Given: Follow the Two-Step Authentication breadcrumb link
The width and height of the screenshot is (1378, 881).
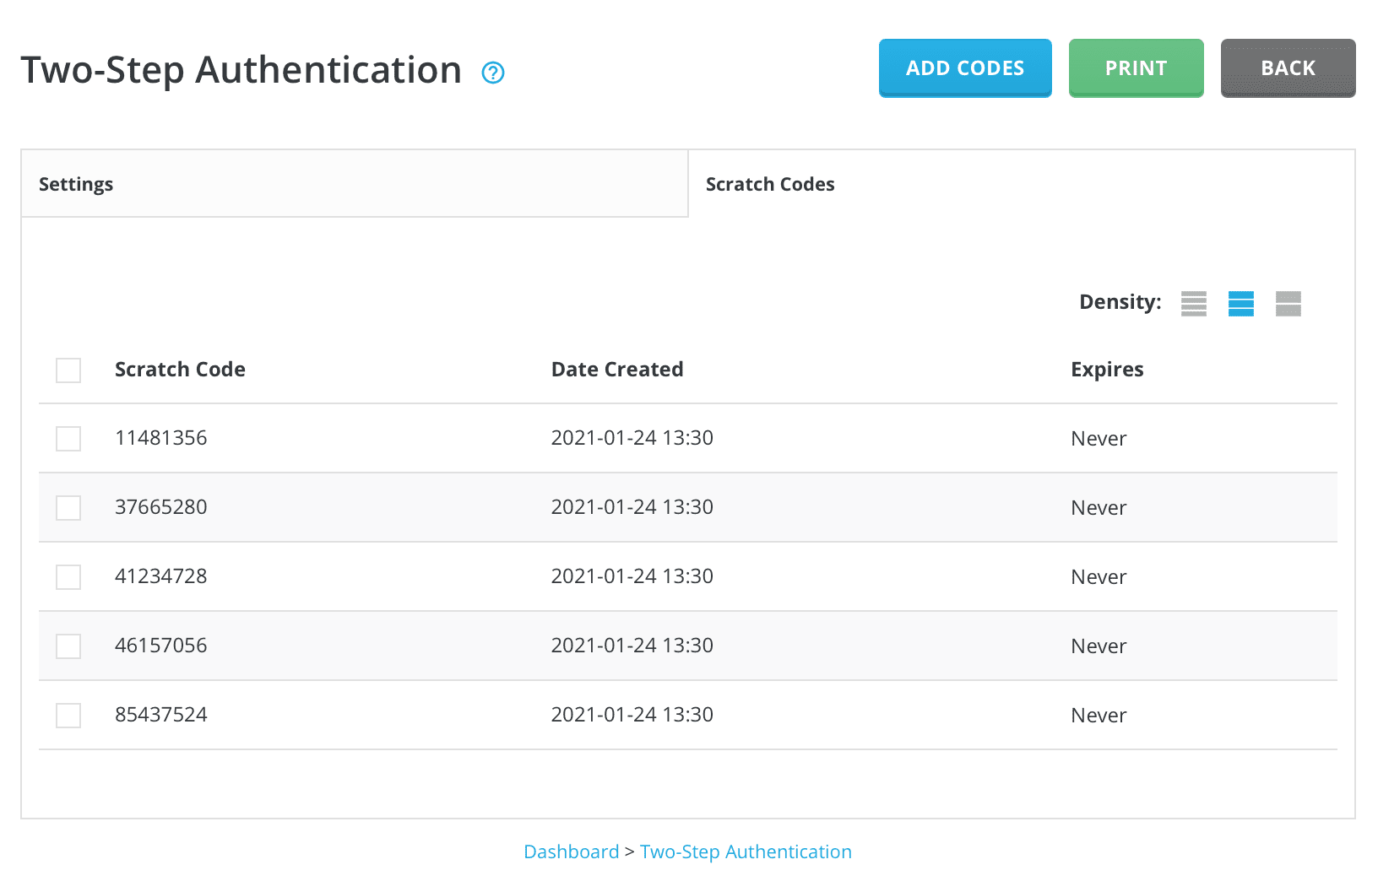Looking at the screenshot, I should pos(746,851).
